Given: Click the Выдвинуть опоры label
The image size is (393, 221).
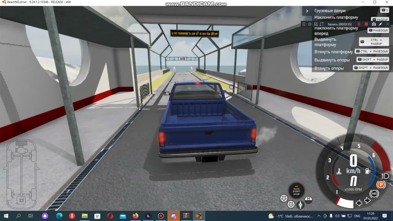Looking at the screenshot, I should 332,60.
